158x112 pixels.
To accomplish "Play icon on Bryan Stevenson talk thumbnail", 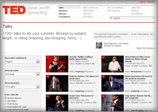I will [x=103, y=77].
